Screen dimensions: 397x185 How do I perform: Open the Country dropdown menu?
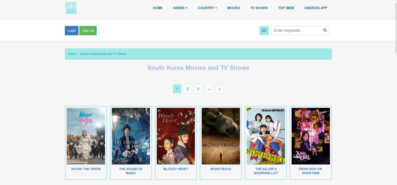[207, 8]
